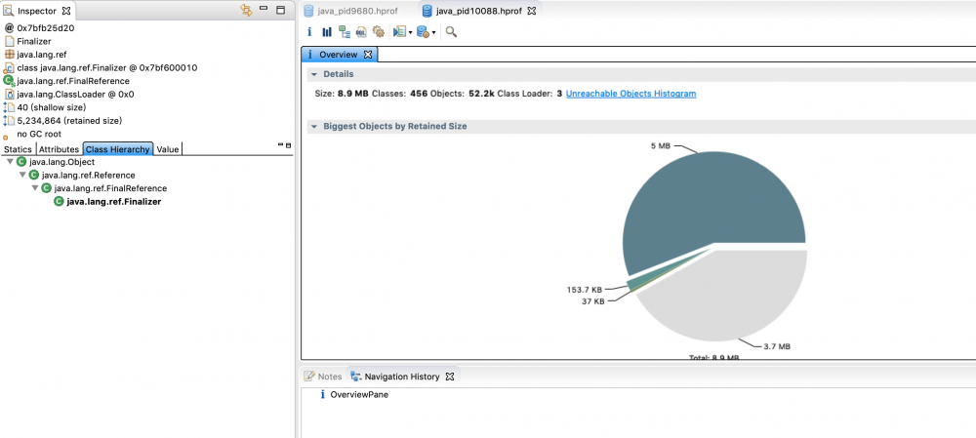Select java.lang.ref.Finalizer in class hierarchy

tap(113, 202)
